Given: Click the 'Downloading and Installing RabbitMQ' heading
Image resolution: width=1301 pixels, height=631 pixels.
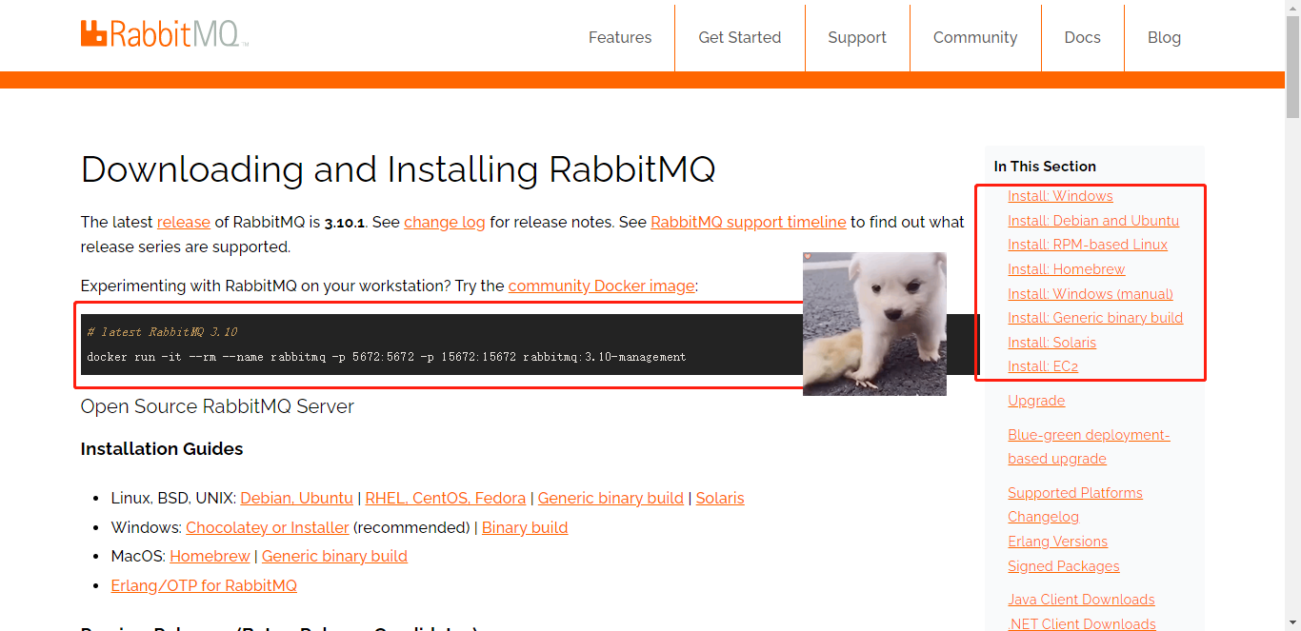Looking at the screenshot, I should tap(398, 169).
